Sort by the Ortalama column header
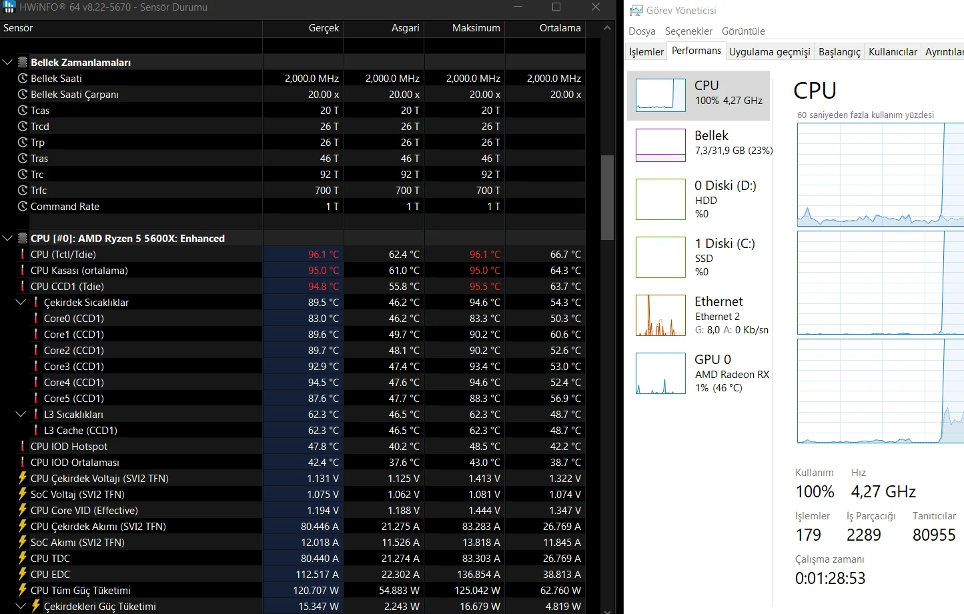Viewport: 964px width, 614px height. 545,28
